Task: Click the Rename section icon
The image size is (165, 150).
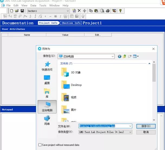Action: click(84, 11)
